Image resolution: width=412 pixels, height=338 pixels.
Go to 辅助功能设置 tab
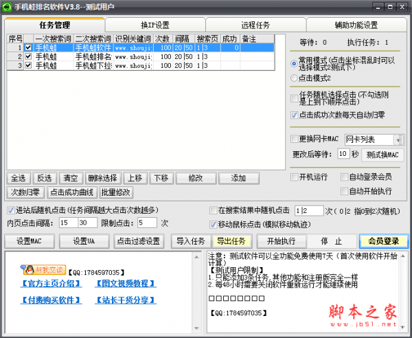(356, 25)
